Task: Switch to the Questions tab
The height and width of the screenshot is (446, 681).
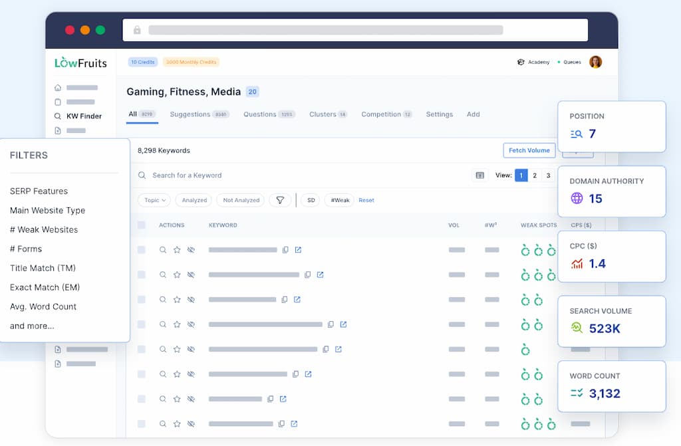Action: tap(269, 114)
